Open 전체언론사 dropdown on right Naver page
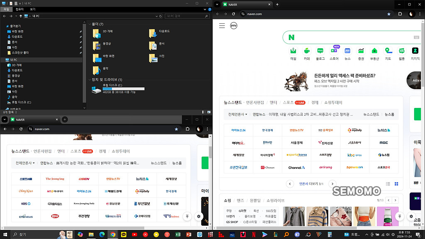 click(x=238, y=115)
